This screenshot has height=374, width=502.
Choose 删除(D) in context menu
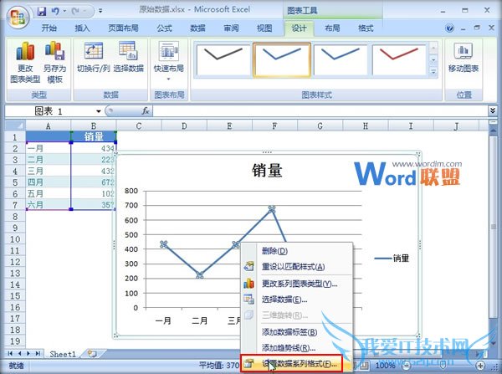click(296, 251)
